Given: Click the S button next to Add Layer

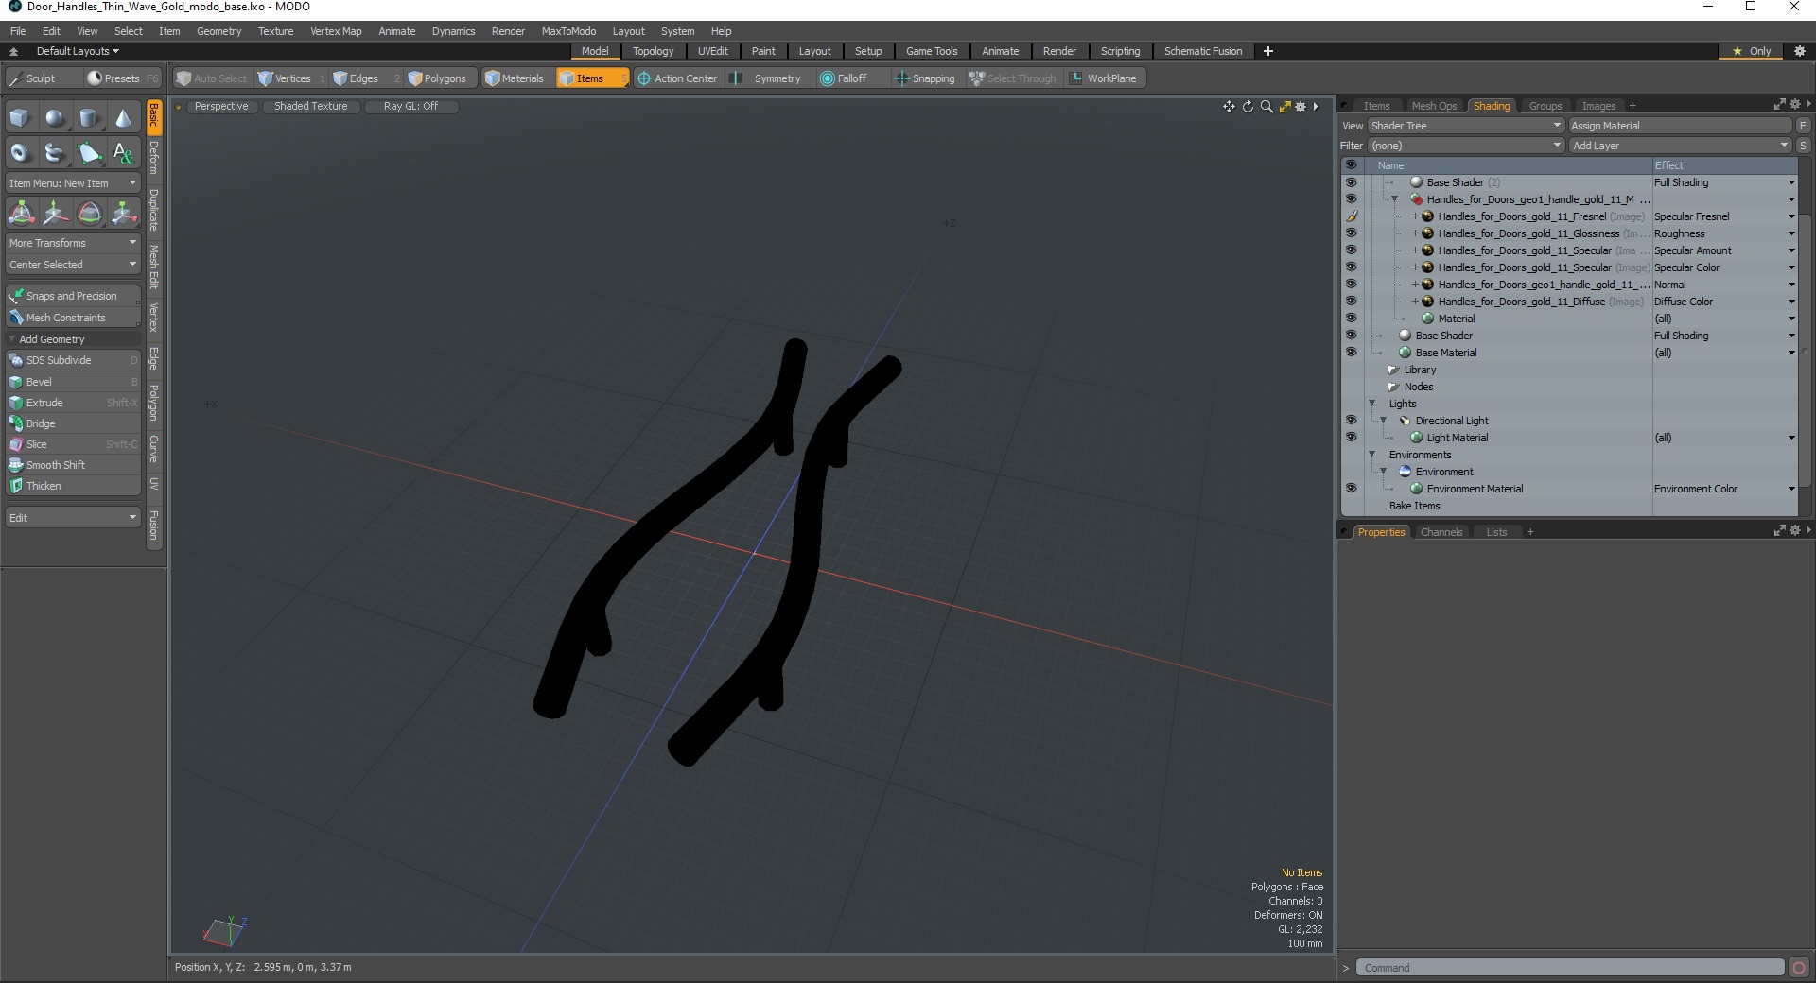Looking at the screenshot, I should [1803, 146].
